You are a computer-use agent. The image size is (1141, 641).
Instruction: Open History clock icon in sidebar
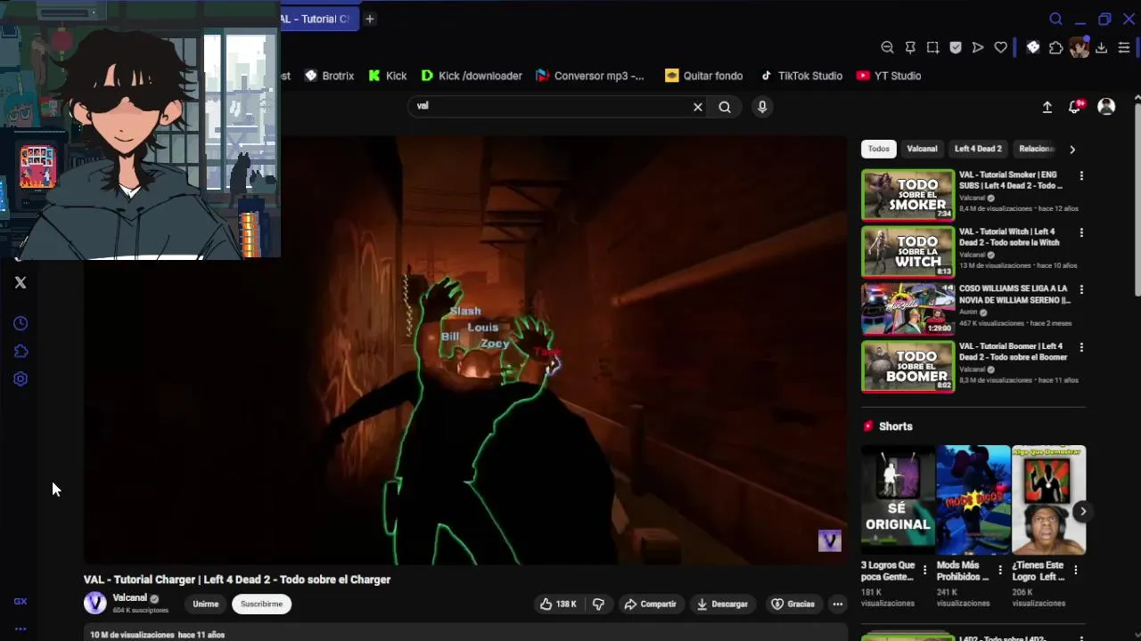coord(21,323)
